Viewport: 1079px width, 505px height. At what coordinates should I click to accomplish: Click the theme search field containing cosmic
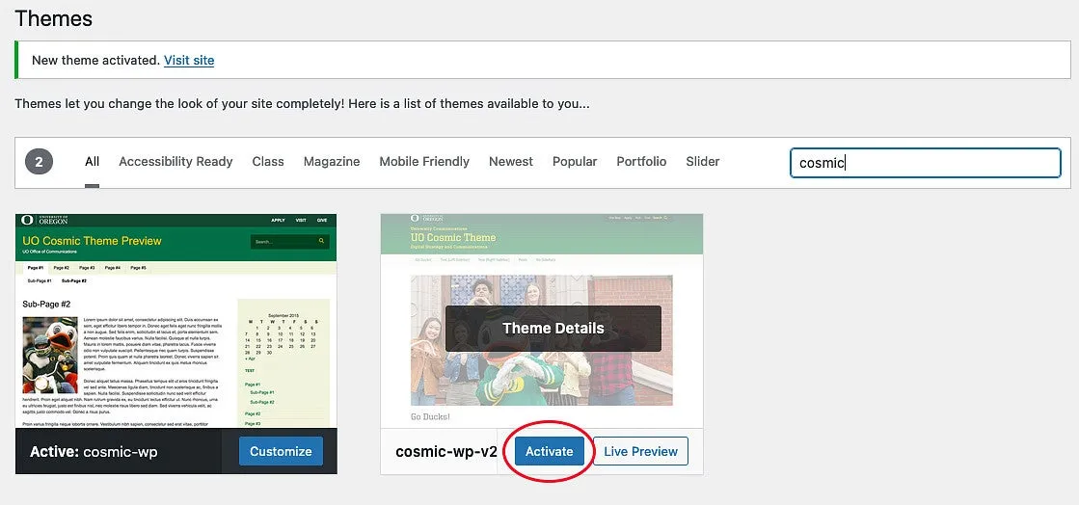925,163
